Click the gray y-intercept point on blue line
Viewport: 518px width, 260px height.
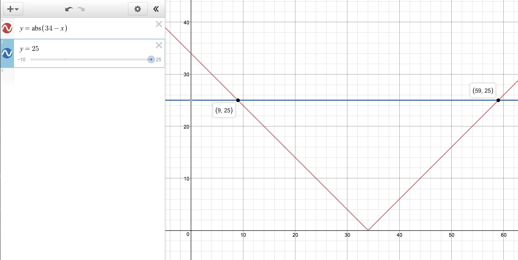click(191, 100)
